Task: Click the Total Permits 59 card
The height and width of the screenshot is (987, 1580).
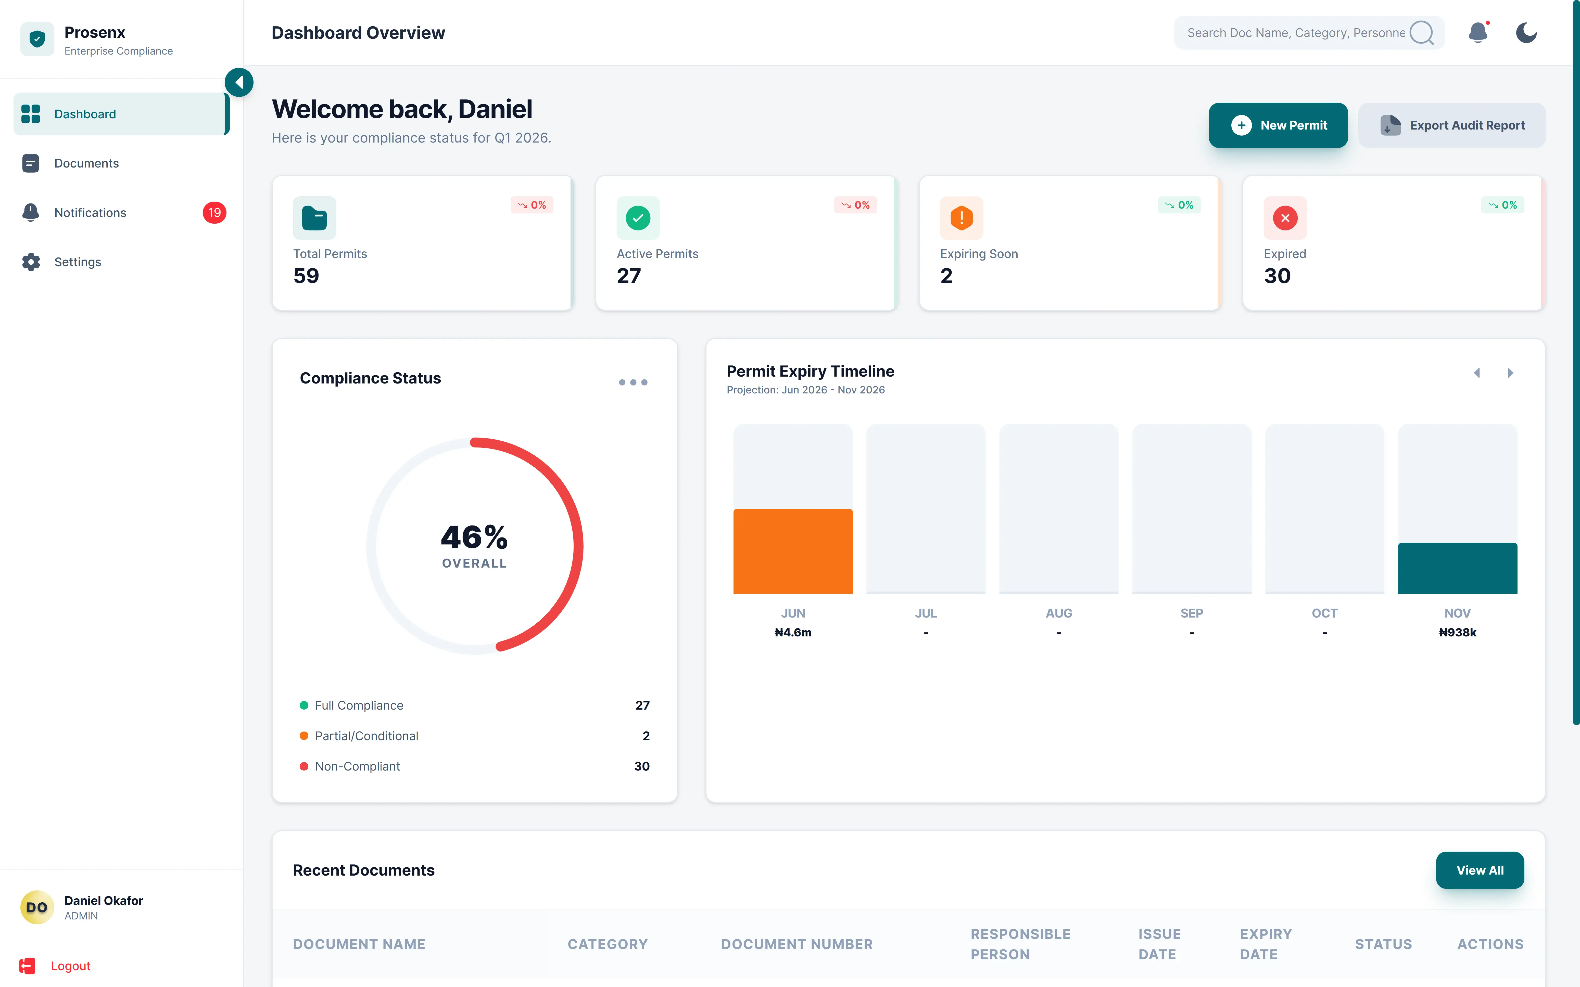Action: 422,243
